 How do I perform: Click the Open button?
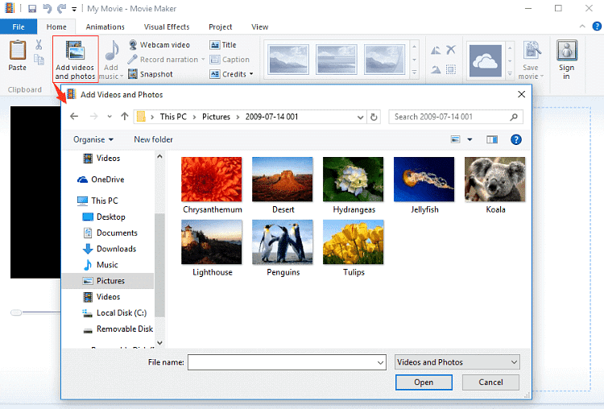pyautogui.click(x=424, y=382)
